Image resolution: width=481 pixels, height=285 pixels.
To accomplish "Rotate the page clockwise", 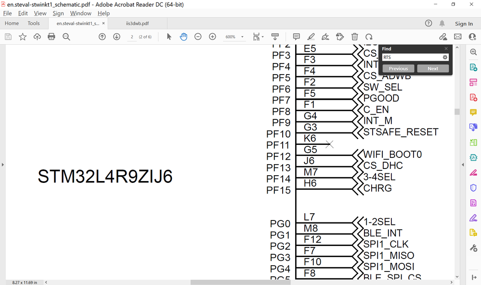I will point(369,37).
